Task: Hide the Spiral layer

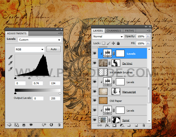Action: 94,120
